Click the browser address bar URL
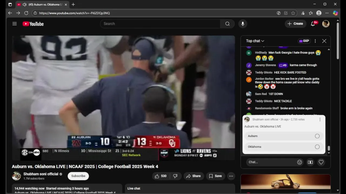 [x=74, y=13]
